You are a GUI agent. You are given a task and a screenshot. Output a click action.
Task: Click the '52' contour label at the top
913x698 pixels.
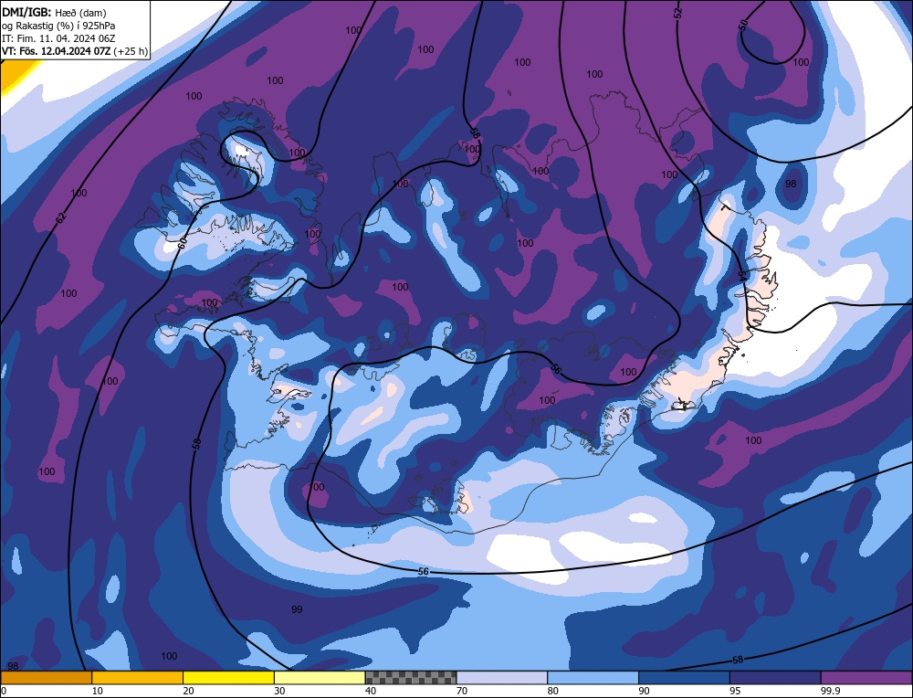677,13
